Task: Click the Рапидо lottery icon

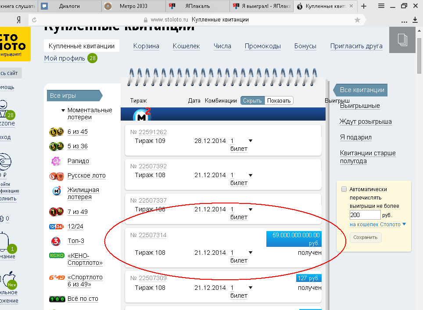Action: 56,161
